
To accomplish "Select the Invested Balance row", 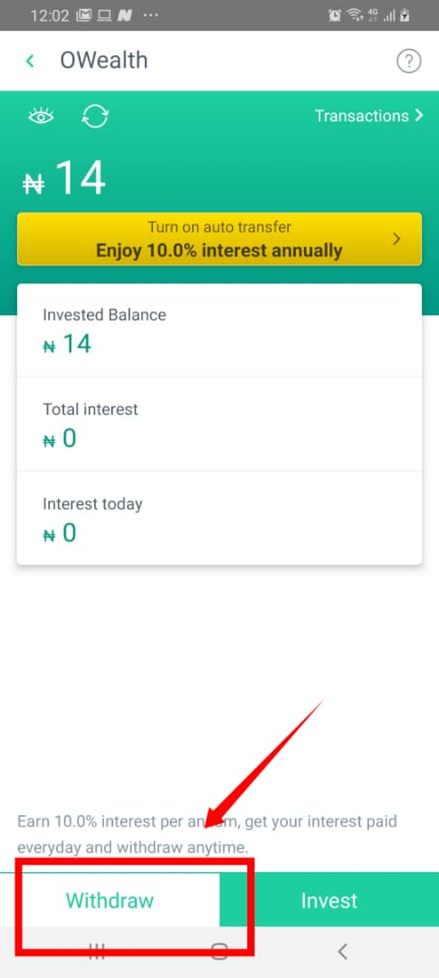I will (219, 331).
